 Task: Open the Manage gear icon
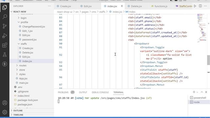5,112
